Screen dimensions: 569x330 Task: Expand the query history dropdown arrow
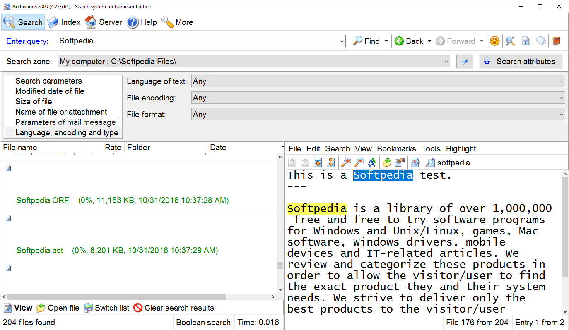[x=342, y=41]
